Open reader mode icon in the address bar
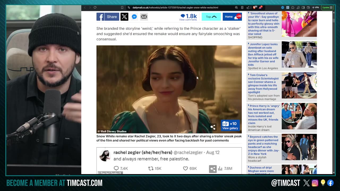The height and width of the screenshot is (191, 340). 242,8
